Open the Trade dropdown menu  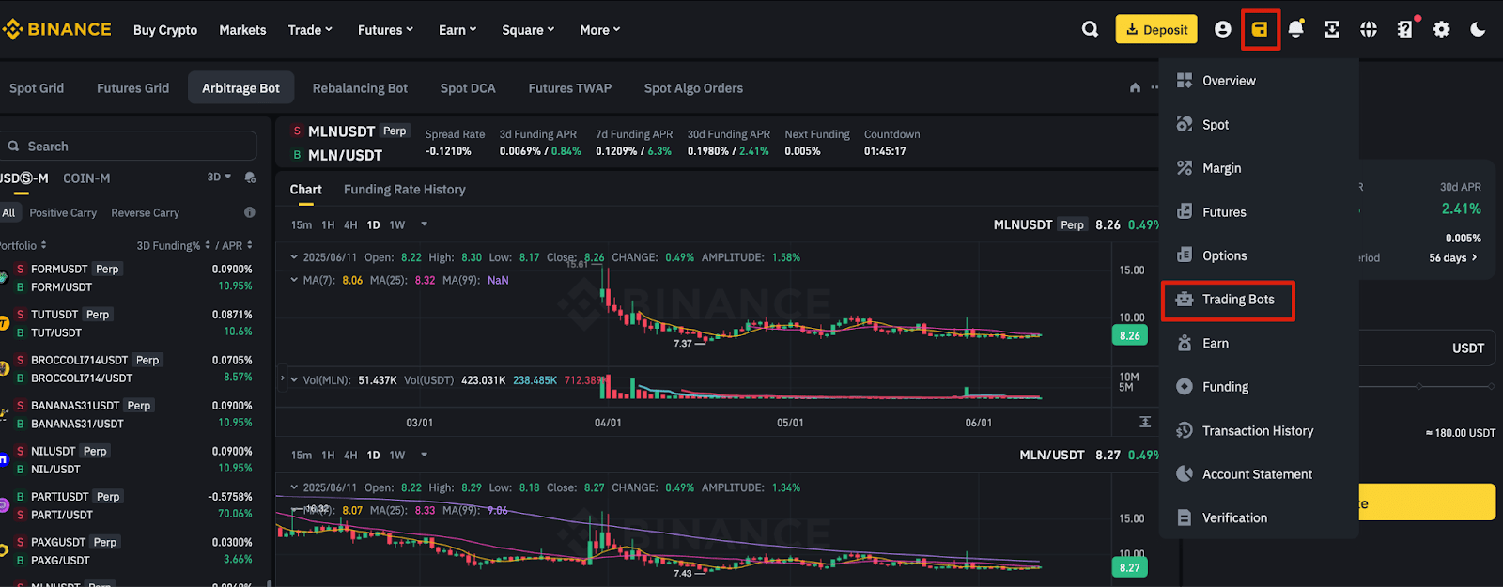[x=310, y=30]
